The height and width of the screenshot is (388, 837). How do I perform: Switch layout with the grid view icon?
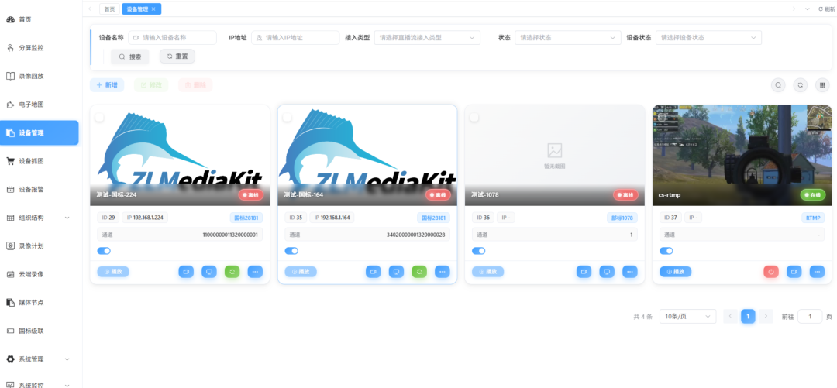822,85
